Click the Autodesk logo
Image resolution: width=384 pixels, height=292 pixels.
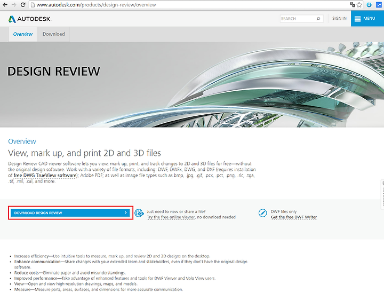(30, 19)
